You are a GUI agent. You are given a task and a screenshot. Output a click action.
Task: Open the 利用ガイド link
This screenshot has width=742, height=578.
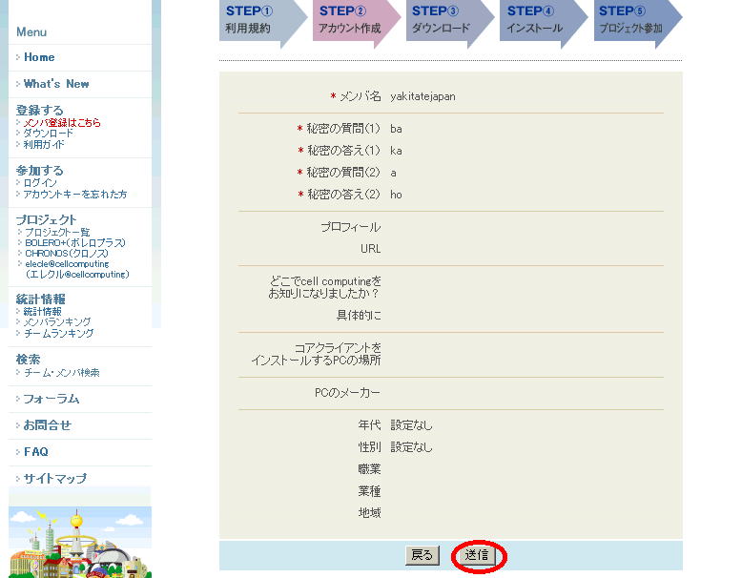44,144
